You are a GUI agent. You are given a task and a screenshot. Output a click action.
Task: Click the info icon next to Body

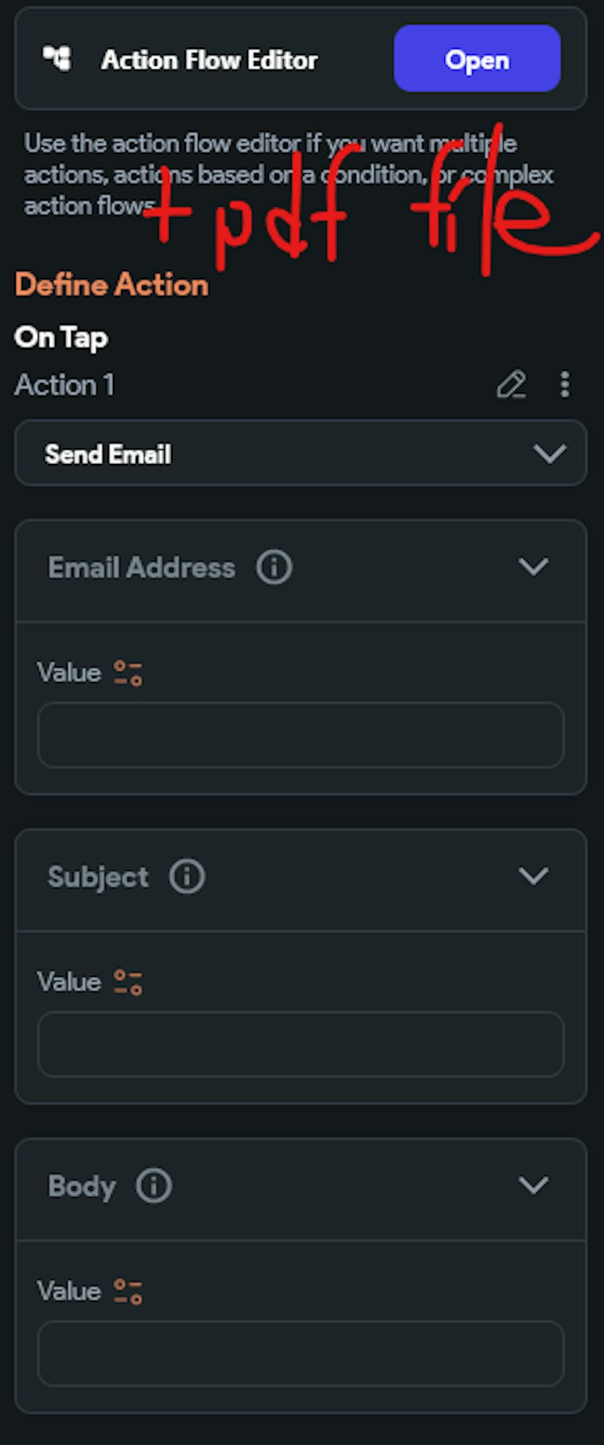tap(154, 1186)
